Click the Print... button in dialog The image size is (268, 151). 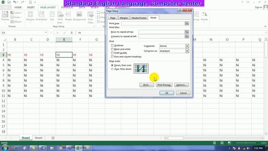pos(147,85)
